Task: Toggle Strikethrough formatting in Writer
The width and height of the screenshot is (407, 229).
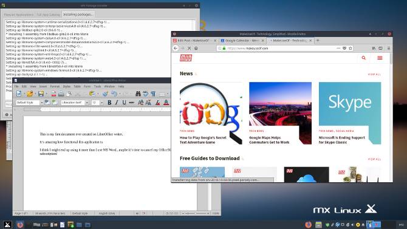Action: (132, 103)
